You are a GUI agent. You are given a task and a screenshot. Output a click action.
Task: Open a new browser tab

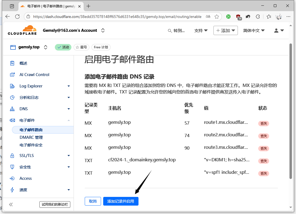(88, 6)
